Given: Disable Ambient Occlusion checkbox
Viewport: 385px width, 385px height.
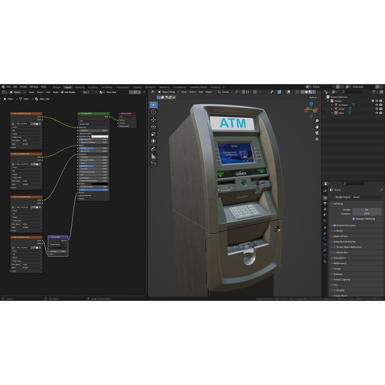Looking at the screenshot, I should coord(334,225).
